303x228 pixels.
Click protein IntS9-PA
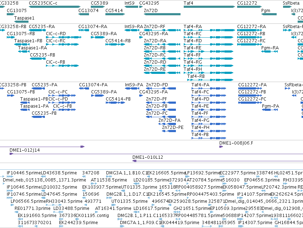pos(132,88)
